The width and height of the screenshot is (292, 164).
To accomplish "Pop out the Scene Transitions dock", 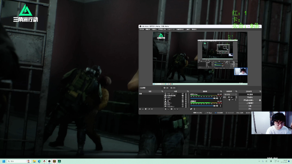I will (236, 91).
